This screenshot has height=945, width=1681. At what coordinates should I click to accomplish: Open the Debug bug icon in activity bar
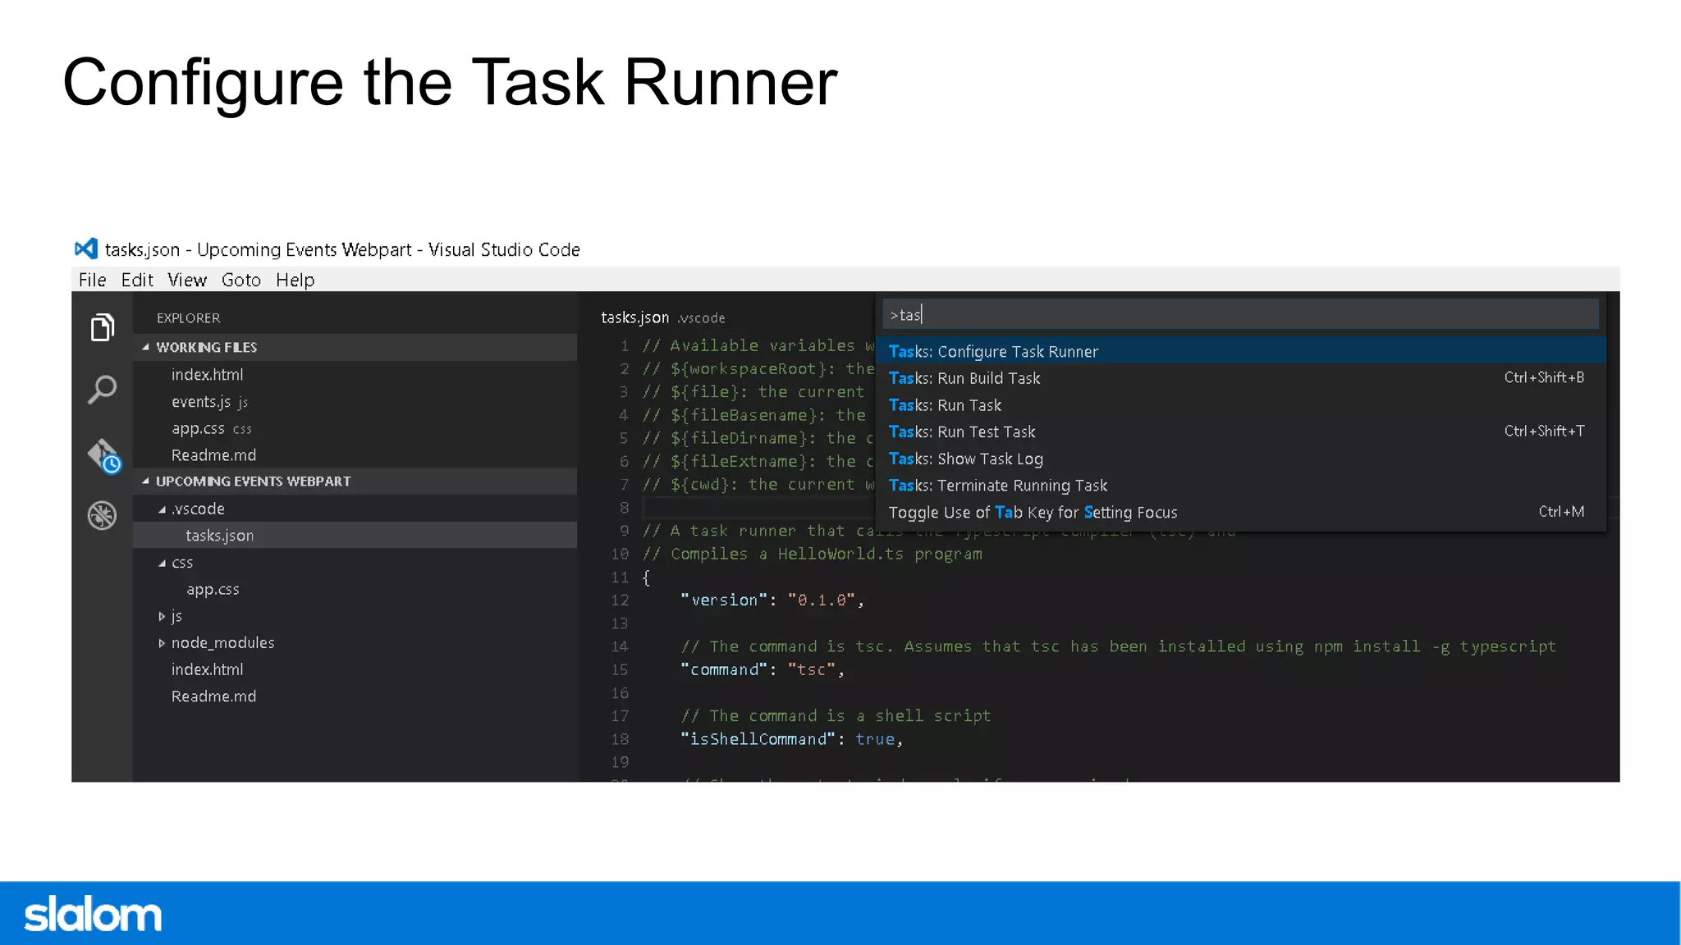click(103, 515)
